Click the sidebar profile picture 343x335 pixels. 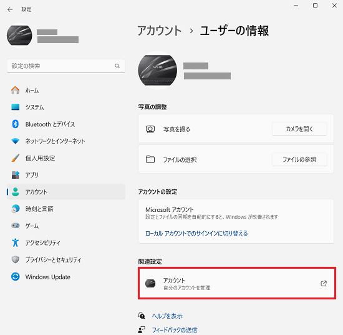(x=19, y=36)
